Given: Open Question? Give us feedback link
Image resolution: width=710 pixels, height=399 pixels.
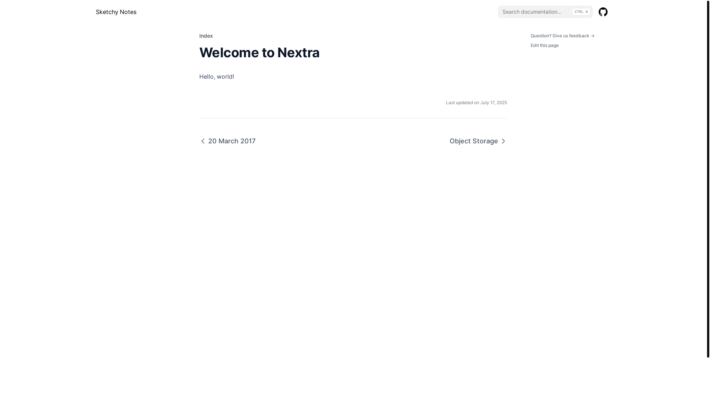Looking at the screenshot, I should 562,36.
